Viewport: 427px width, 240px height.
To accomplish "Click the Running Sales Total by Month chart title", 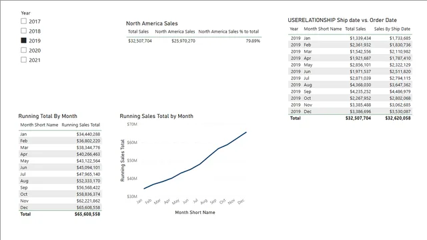I will pos(156,116).
